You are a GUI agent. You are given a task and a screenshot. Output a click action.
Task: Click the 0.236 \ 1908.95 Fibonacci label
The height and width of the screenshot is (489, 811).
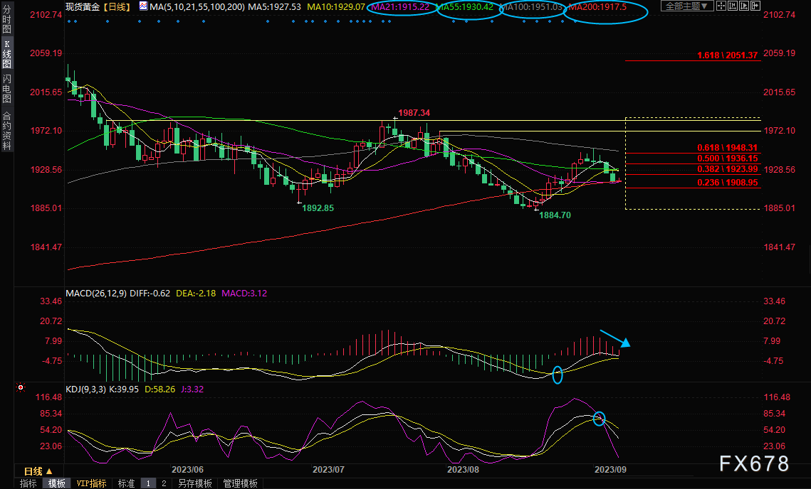(727, 183)
